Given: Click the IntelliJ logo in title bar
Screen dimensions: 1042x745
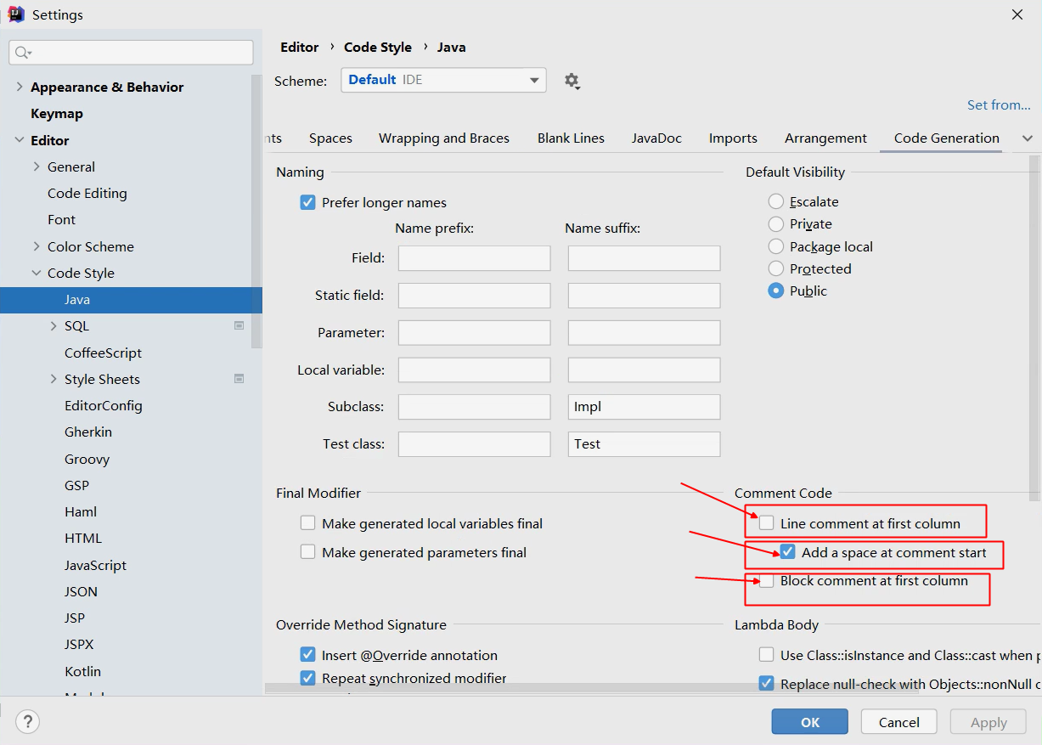Looking at the screenshot, I should [16, 14].
